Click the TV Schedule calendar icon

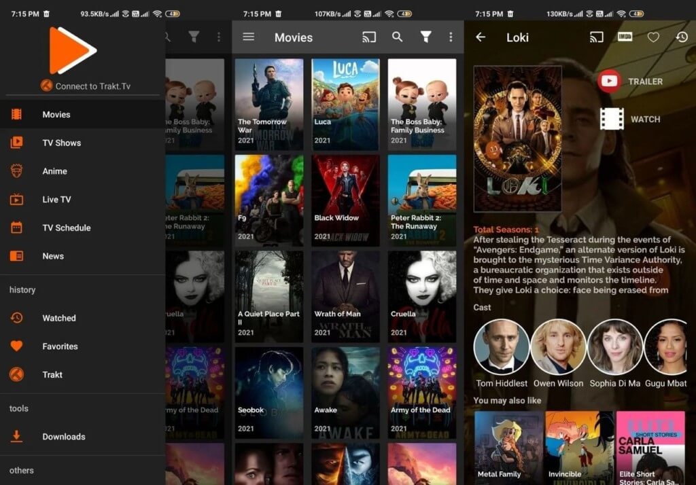click(x=16, y=228)
